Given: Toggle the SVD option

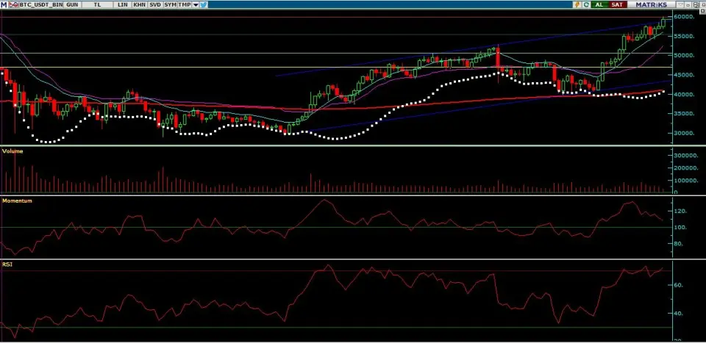Looking at the screenshot, I should pyautogui.click(x=154, y=4).
